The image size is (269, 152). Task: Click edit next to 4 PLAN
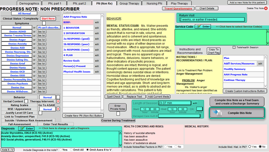pyautogui.click(x=97, y=55)
